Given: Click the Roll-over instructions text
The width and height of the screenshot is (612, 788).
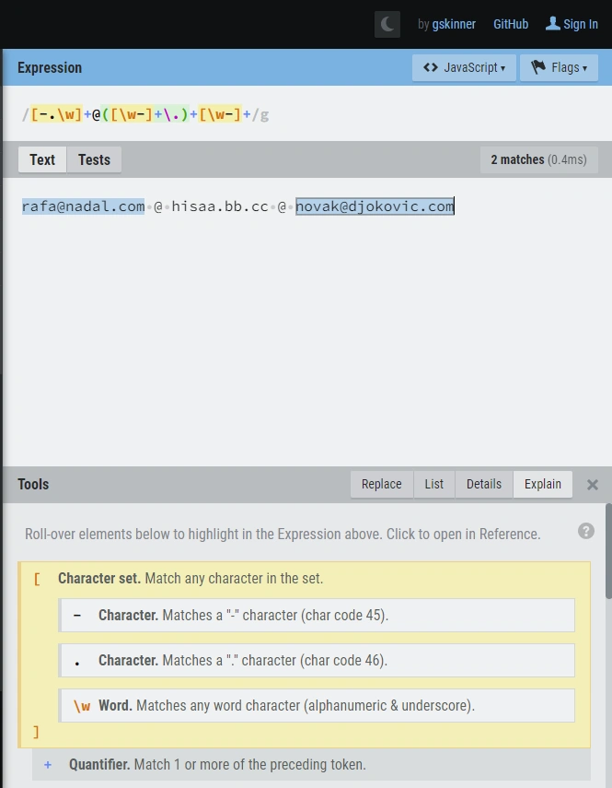Looking at the screenshot, I should point(283,534).
